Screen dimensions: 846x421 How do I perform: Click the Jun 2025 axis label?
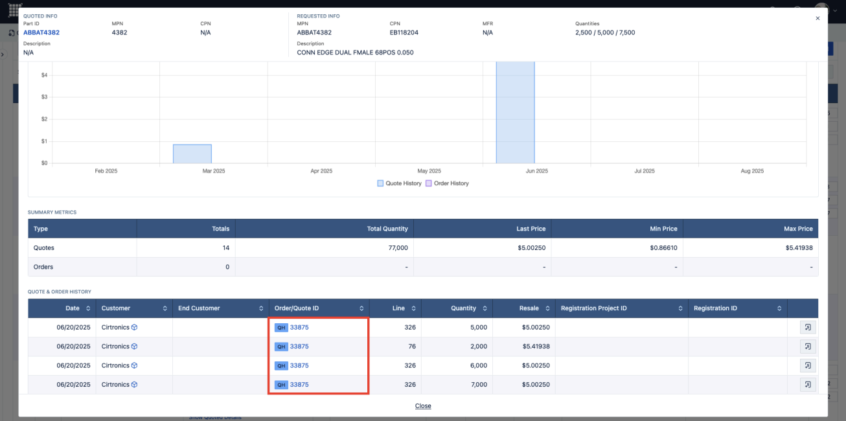[537, 171]
